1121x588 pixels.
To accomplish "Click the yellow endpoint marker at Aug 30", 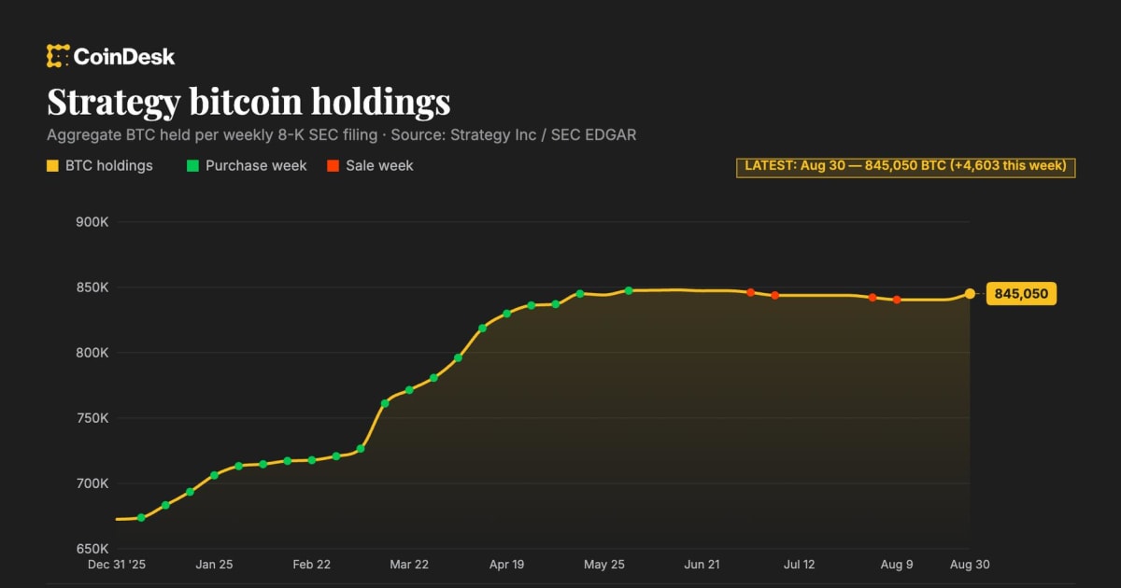I will (x=970, y=294).
